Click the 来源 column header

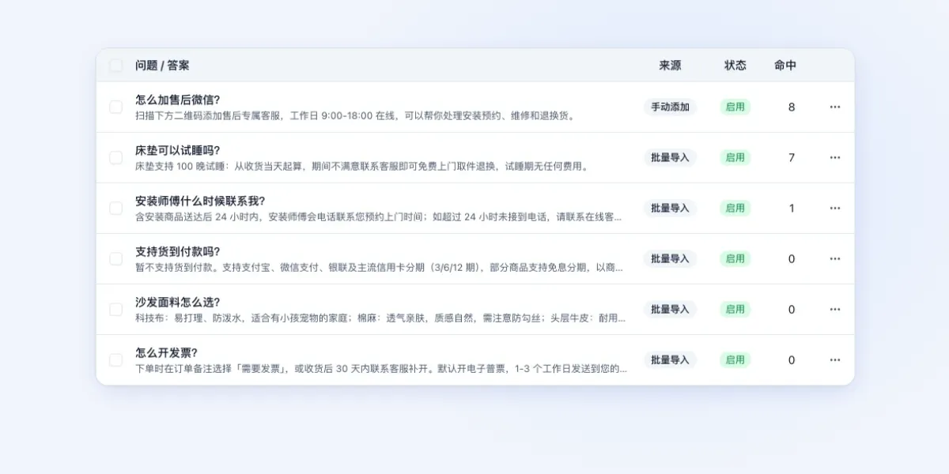coord(670,66)
